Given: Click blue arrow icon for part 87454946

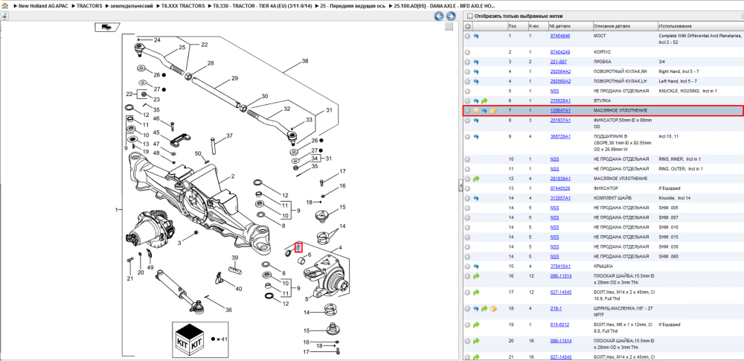Looking at the screenshot, I should [x=476, y=36].
